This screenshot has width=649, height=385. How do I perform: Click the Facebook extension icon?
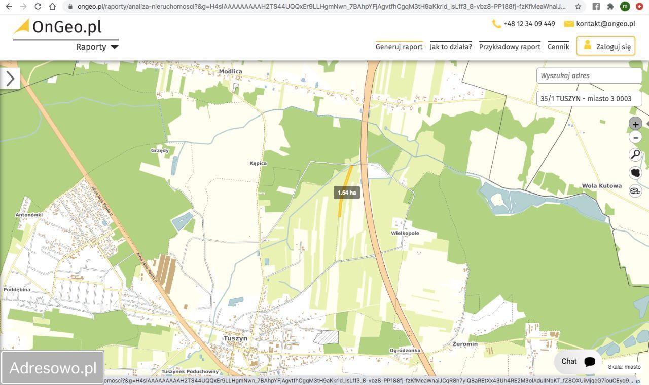click(x=596, y=7)
